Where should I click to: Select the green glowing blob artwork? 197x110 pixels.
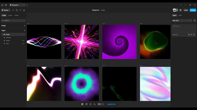155,42
